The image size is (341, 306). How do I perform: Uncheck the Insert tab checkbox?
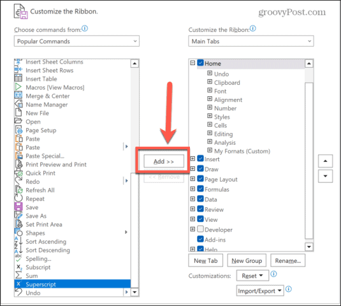(201, 158)
